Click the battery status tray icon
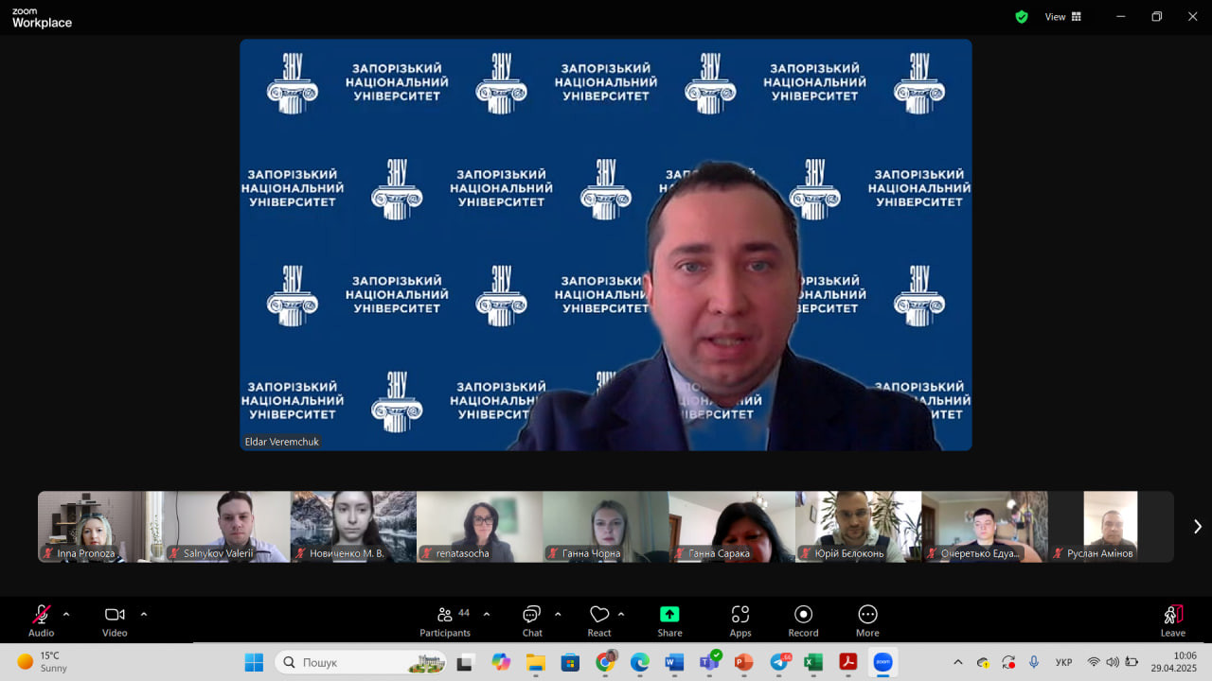 1132,662
